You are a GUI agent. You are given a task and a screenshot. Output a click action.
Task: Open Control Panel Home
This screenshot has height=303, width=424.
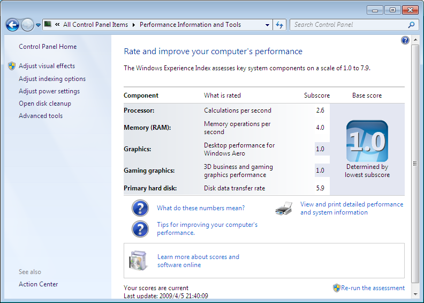[x=48, y=47]
